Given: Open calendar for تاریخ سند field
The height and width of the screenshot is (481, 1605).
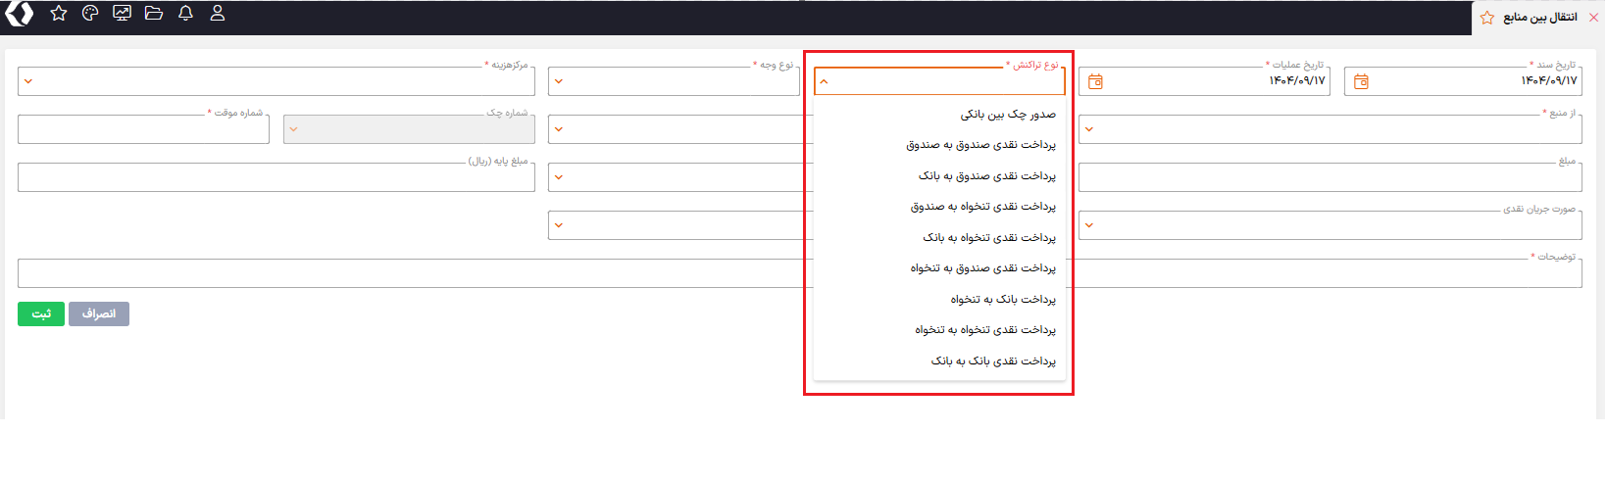Looking at the screenshot, I should (1361, 82).
